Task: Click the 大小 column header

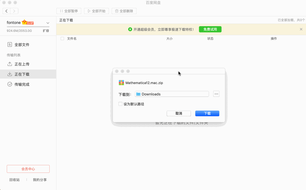Action: click(169, 39)
